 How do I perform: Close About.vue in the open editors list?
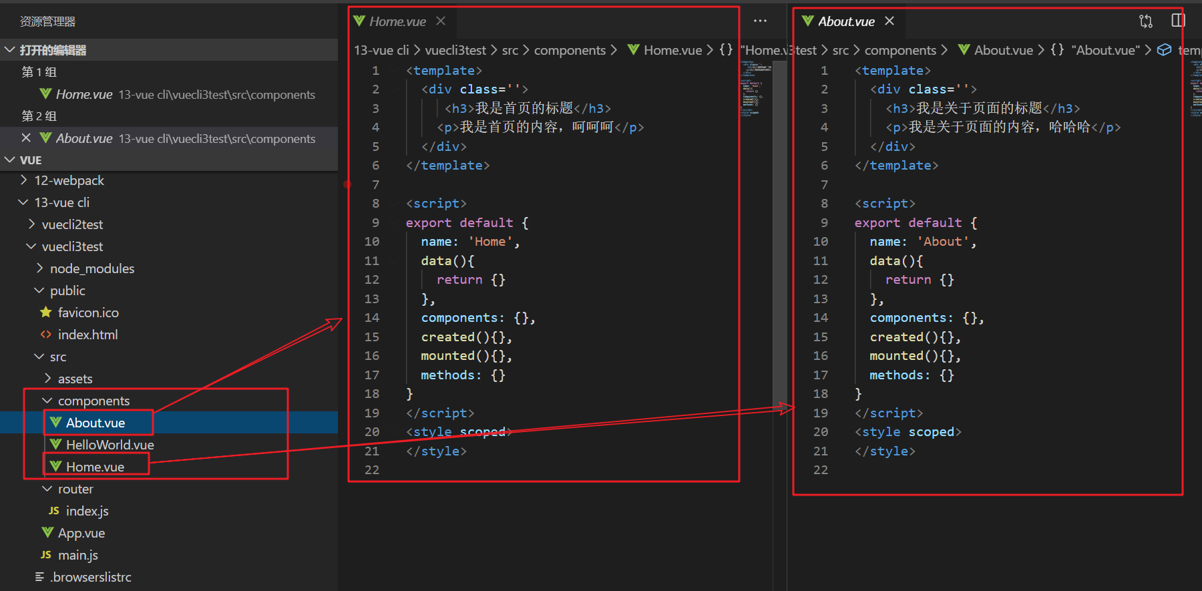coord(26,138)
